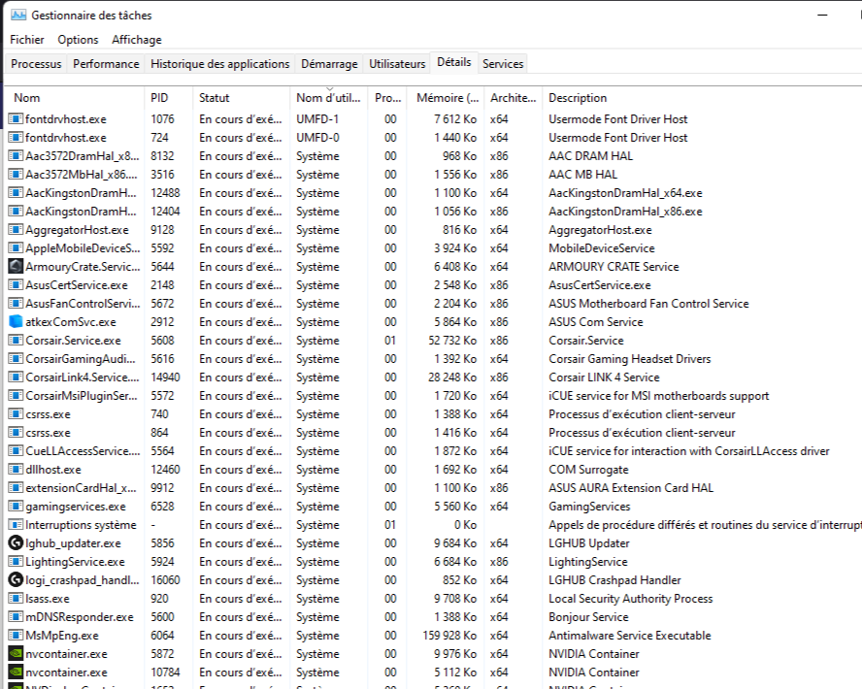Switch to the Services tab
The width and height of the screenshot is (862, 689).
(503, 64)
